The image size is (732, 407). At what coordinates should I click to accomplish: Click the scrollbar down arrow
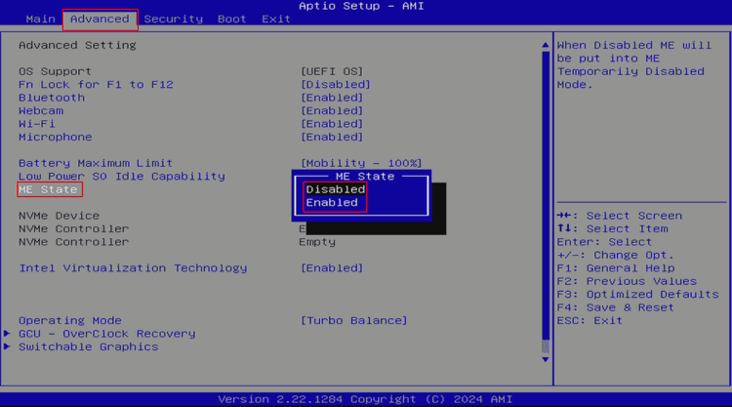tap(545, 359)
